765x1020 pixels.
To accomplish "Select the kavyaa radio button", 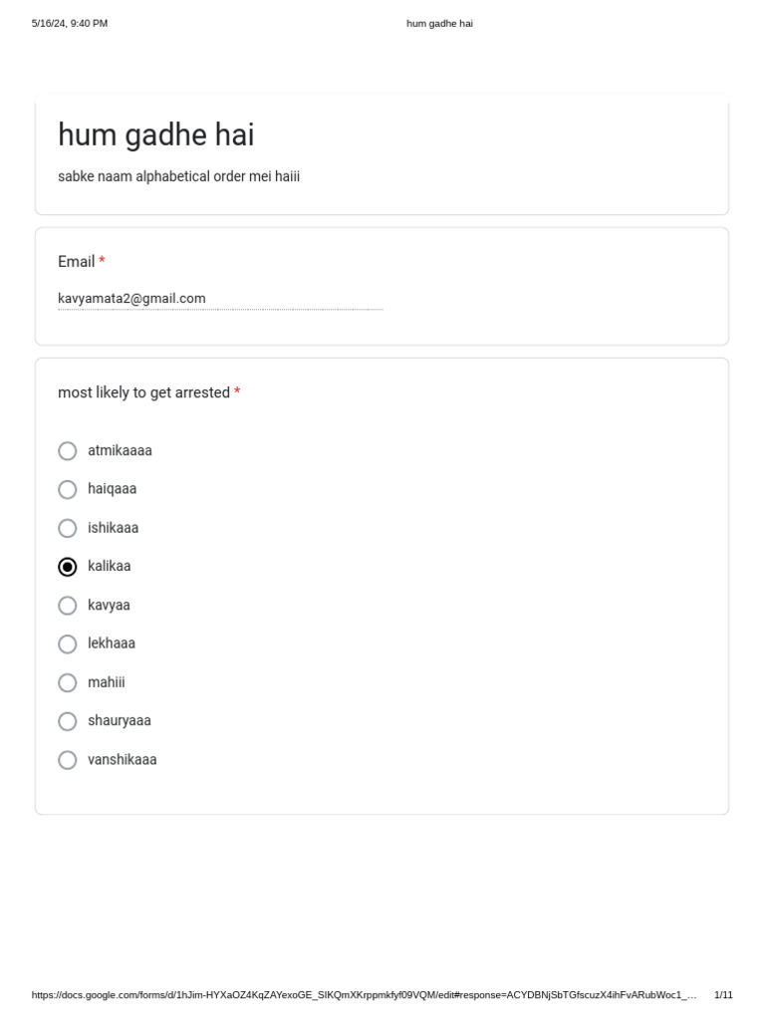I will coord(68,606).
